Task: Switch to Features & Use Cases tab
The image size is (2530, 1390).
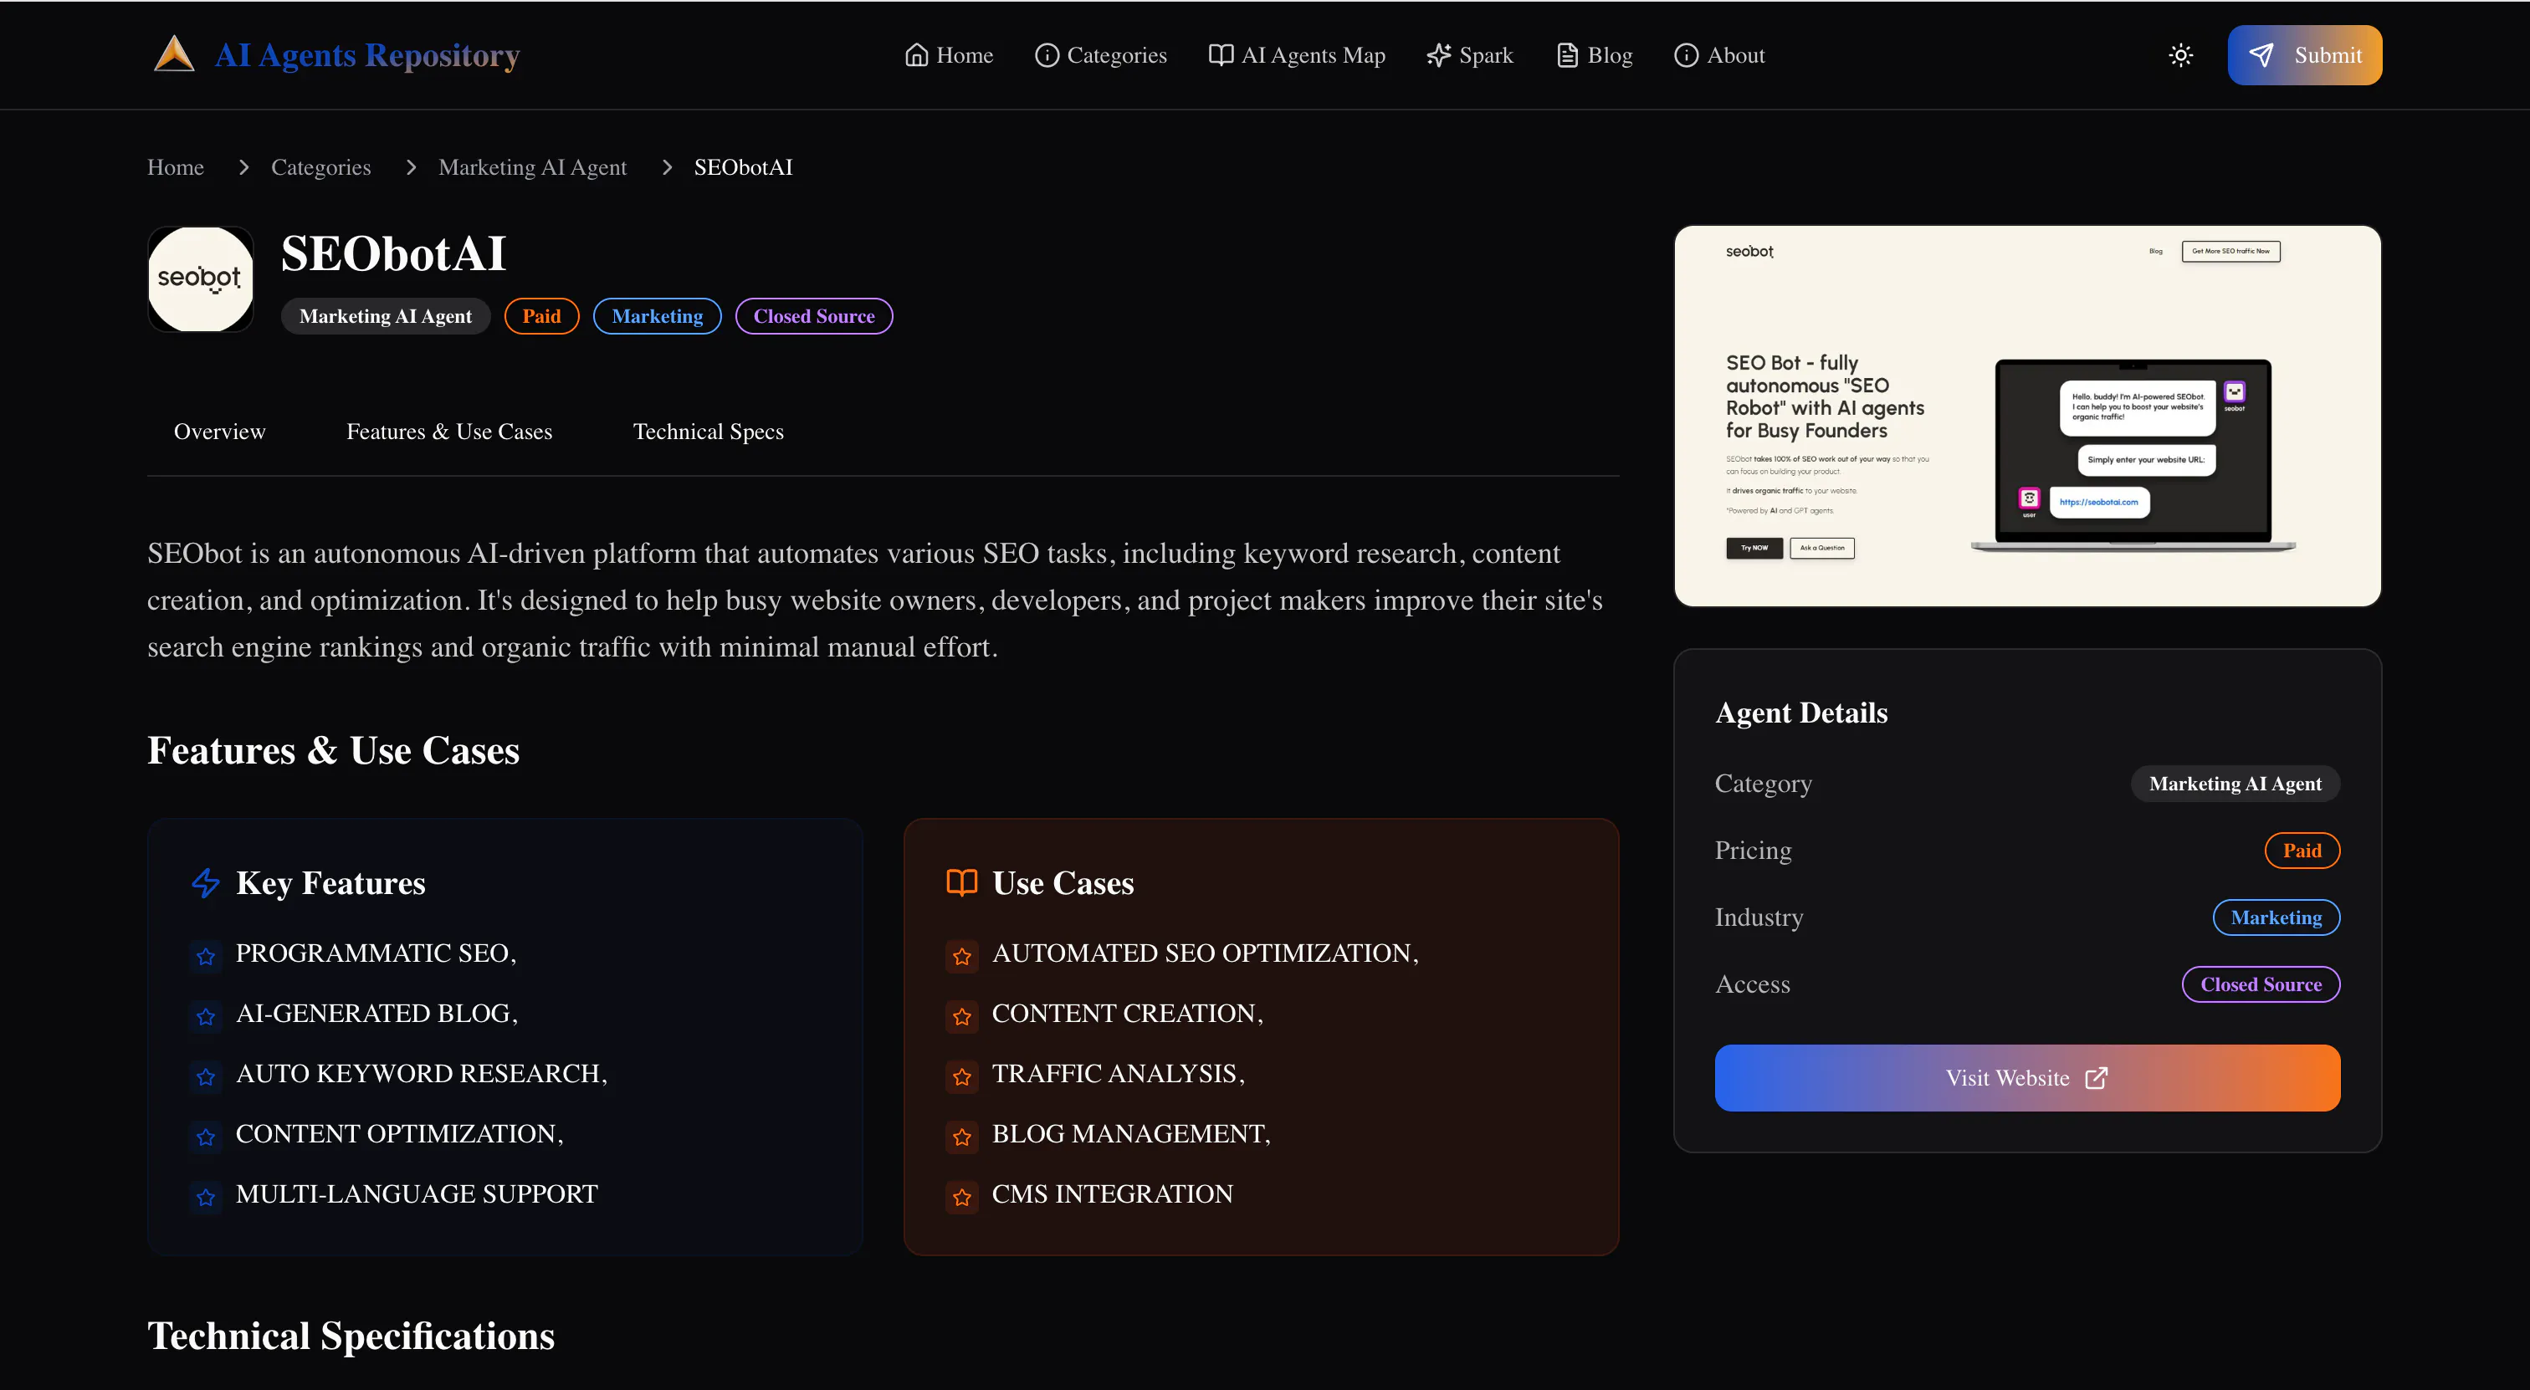Action: tap(448, 431)
